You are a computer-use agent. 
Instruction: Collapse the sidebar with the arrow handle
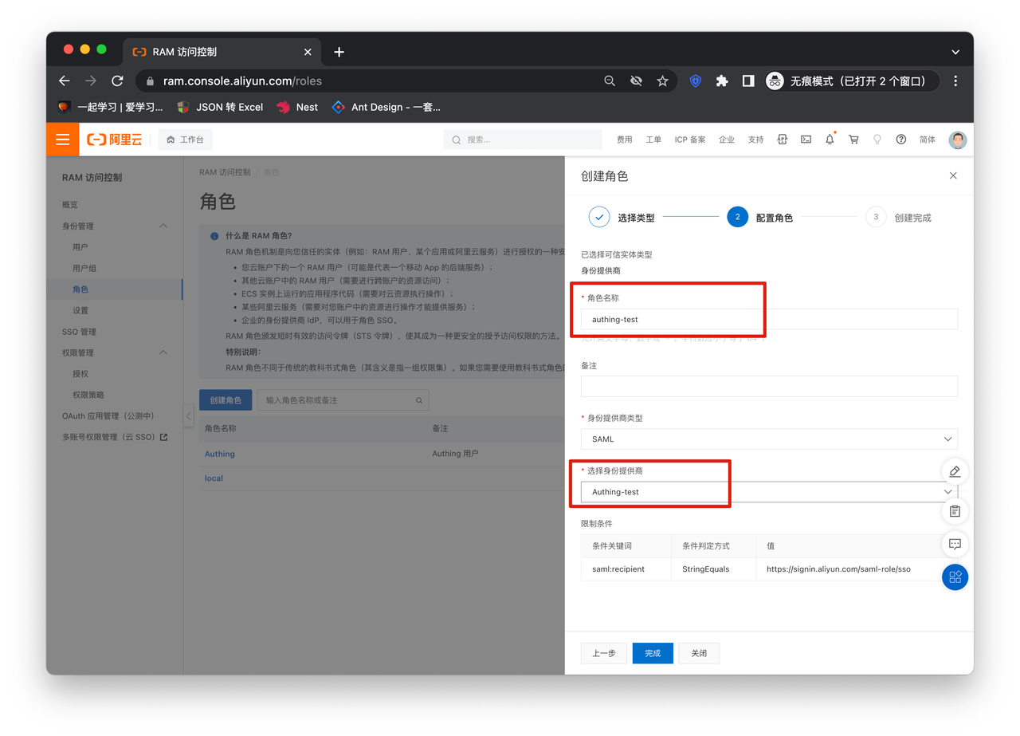[x=189, y=415]
